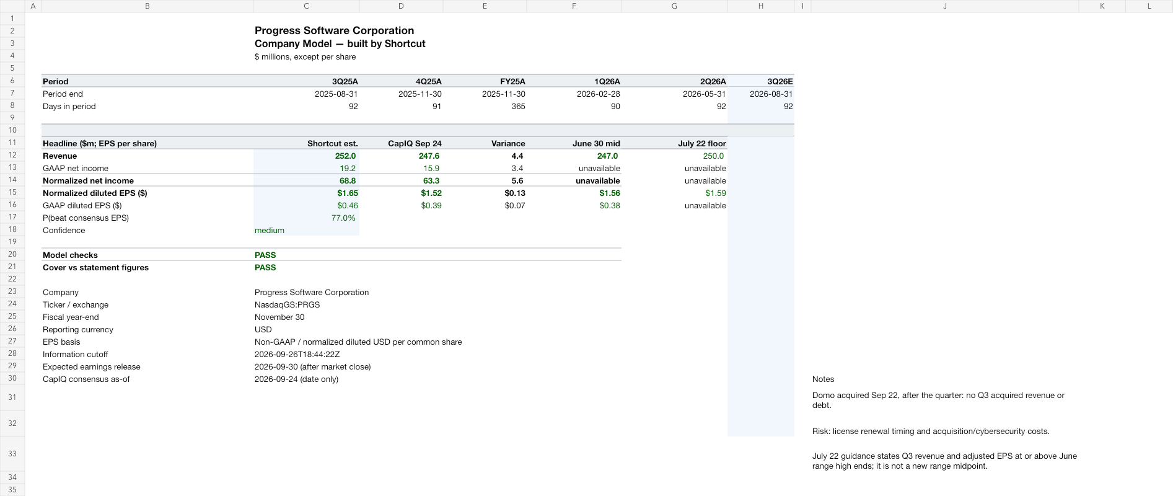Select column J header

tap(944, 6)
